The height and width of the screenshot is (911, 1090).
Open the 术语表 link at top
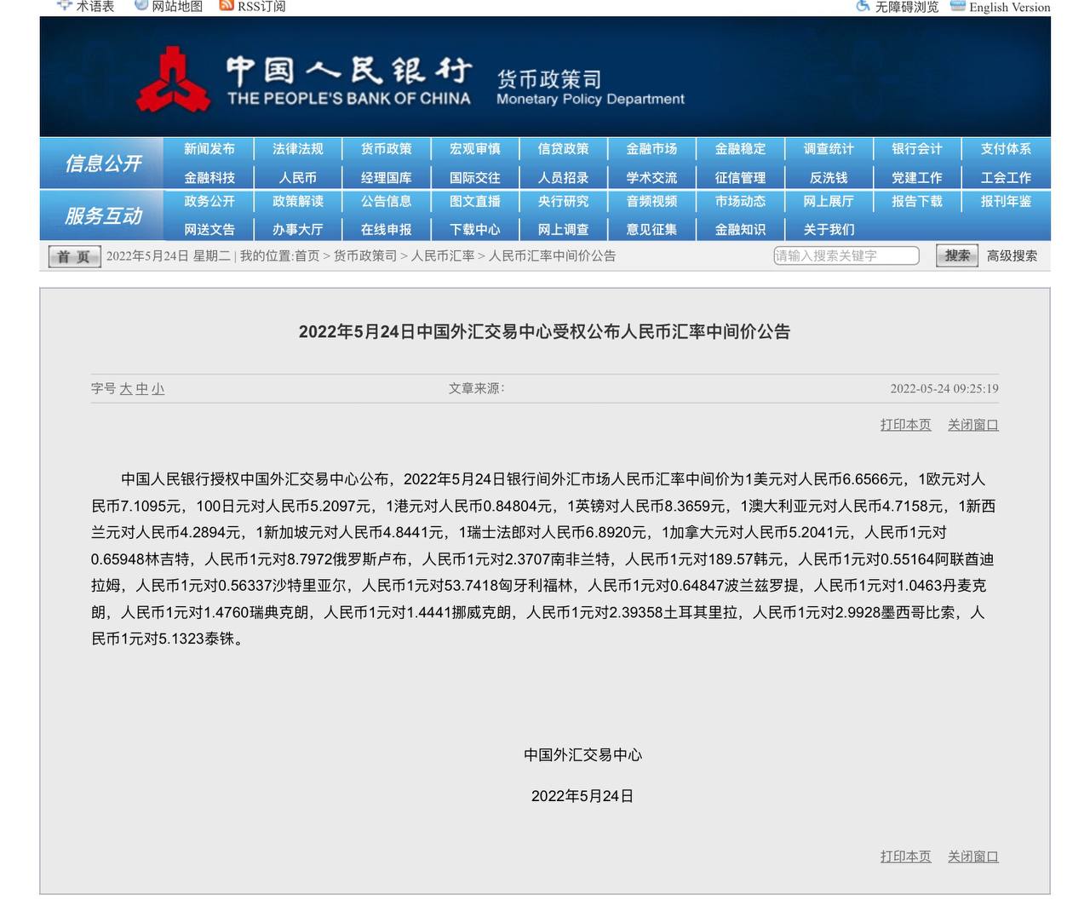95,6
